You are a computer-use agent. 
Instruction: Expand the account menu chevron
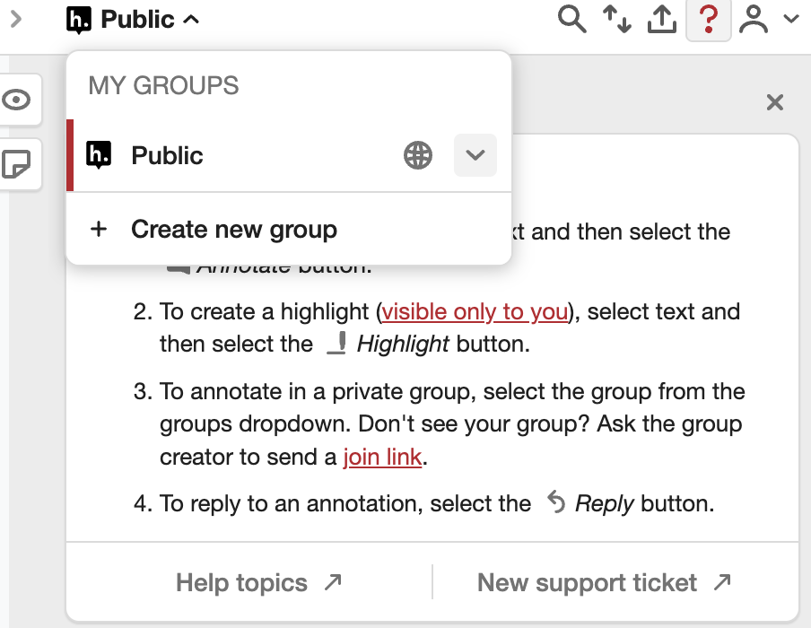tap(790, 19)
